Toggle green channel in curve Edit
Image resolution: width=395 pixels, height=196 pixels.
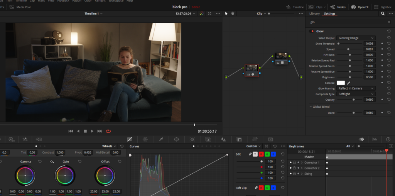coord(267,154)
